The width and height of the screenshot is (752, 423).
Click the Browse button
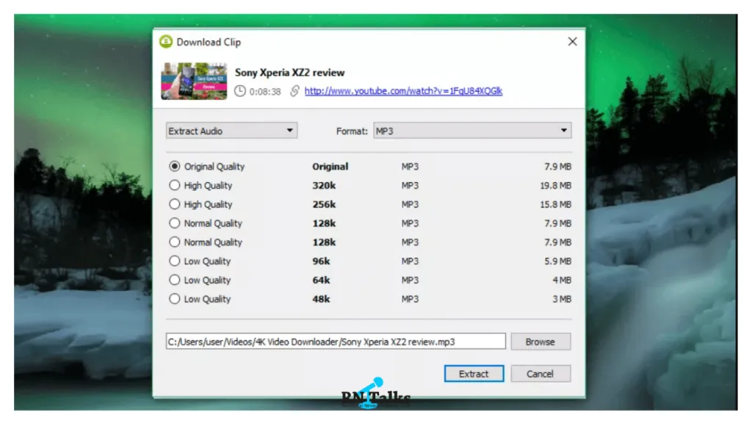540,341
